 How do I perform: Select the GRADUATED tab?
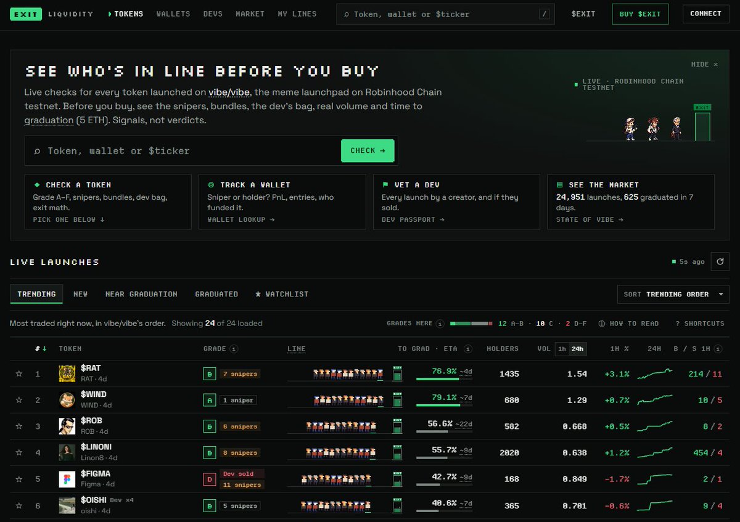216,294
